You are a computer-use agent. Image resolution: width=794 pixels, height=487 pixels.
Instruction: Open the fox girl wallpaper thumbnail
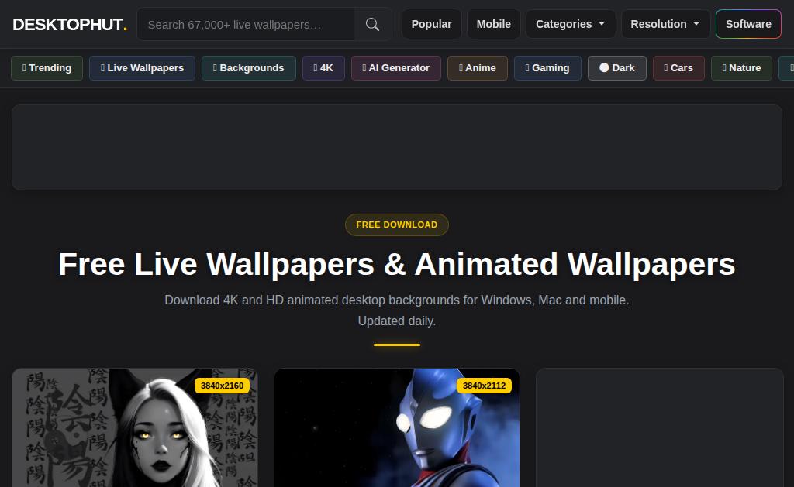(x=135, y=427)
